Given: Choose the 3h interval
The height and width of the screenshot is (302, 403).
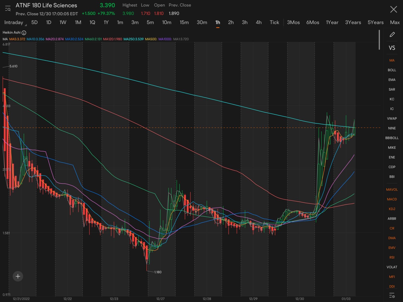Looking at the screenshot, I should tap(245, 22).
